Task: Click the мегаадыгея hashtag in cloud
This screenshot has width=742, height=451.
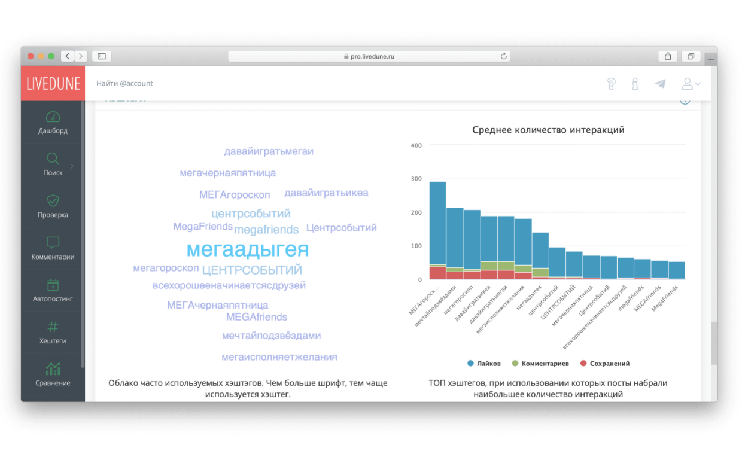Action: [247, 249]
